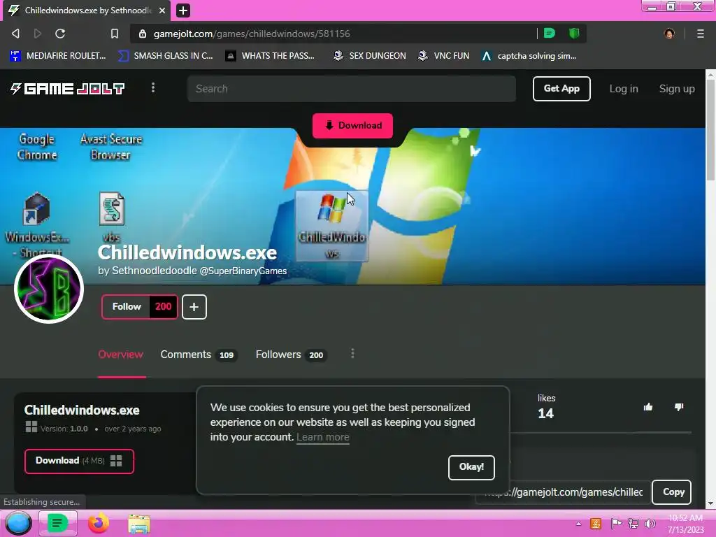Go back with the browser back arrow

click(15, 34)
